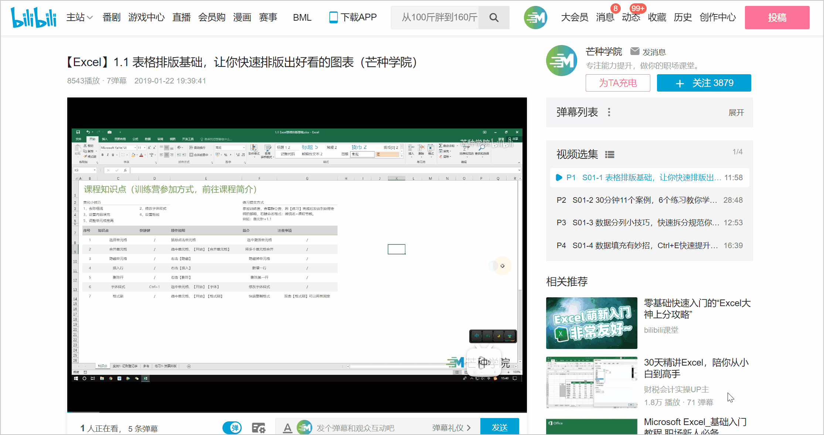Click the 为TA充电 button

point(618,83)
